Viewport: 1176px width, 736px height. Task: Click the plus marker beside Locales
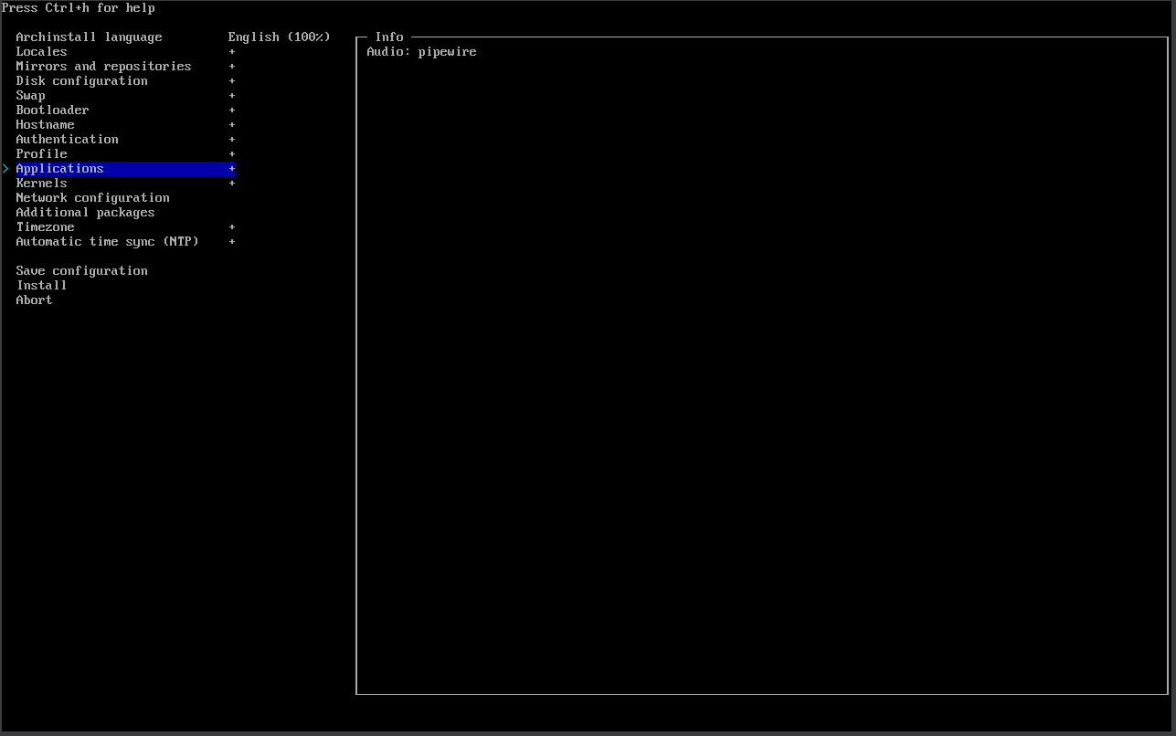pos(232,52)
